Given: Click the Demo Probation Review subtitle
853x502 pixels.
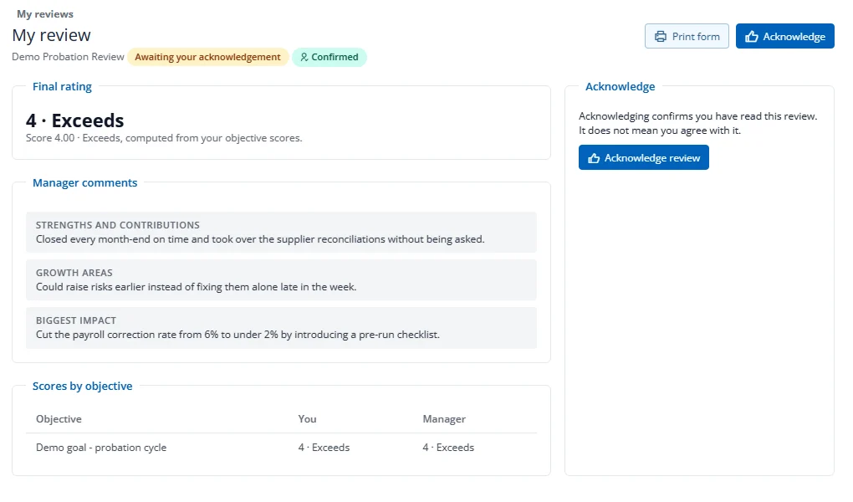Looking at the screenshot, I should (68, 57).
